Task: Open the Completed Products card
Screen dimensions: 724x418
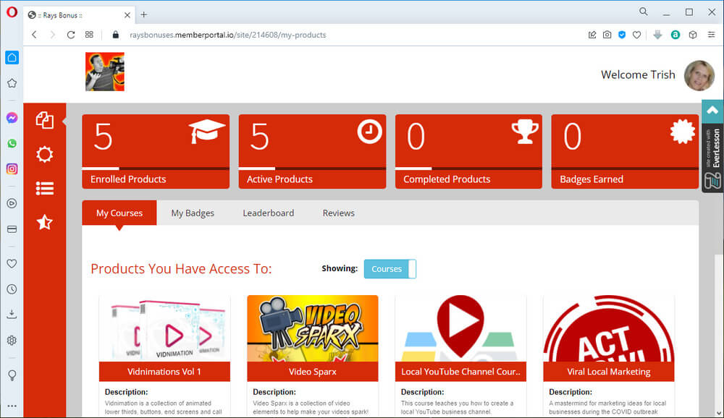Action: [x=468, y=151]
